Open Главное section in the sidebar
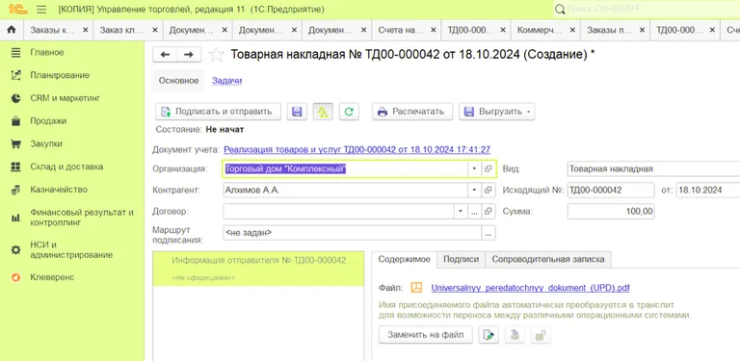740x361 pixels. pos(46,52)
